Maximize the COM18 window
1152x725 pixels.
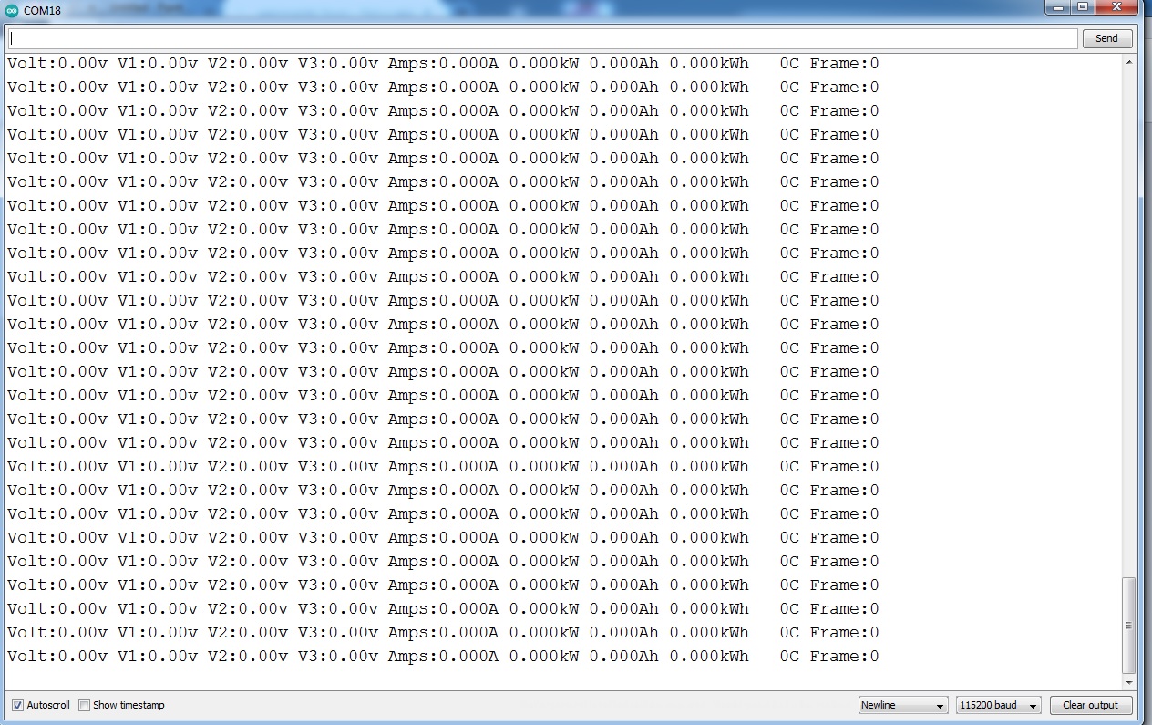tap(1082, 7)
